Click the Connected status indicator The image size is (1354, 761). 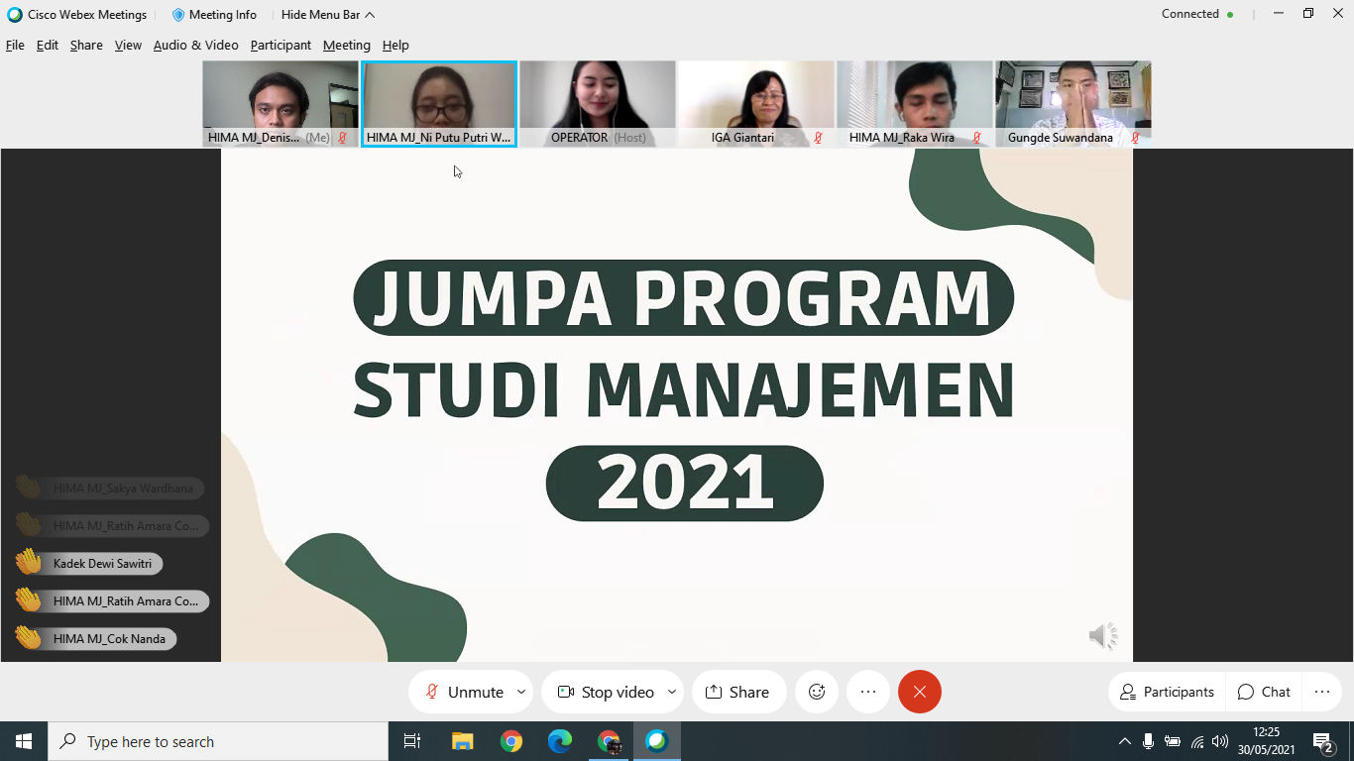tap(1197, 14)
